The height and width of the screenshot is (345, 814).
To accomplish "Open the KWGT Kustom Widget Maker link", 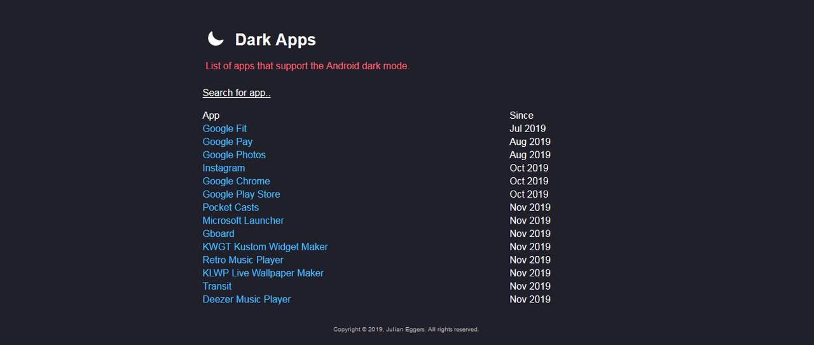I will [265, 247].
